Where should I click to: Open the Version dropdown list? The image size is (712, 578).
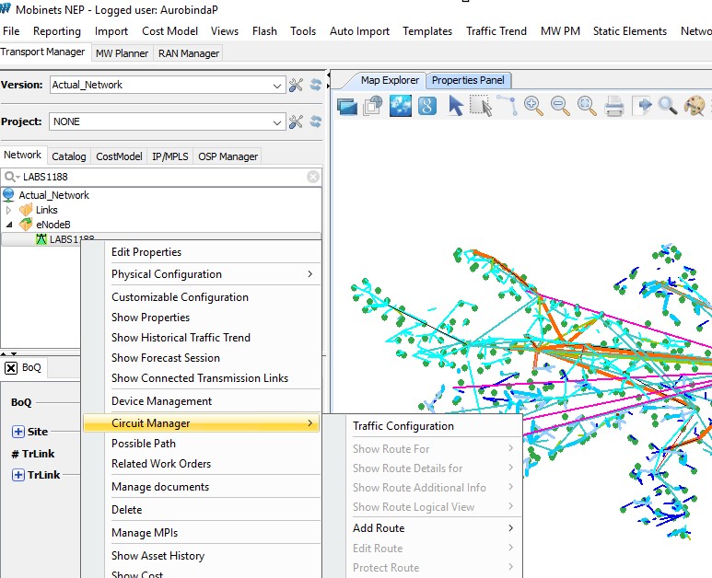coord(278,85)
